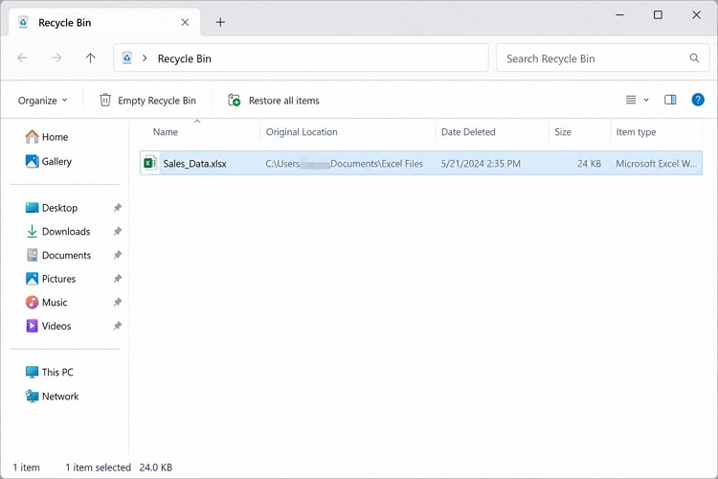Close the Recycle Bin tab
718x479 pixels.
pyautogui.click(x=185, y=22)
